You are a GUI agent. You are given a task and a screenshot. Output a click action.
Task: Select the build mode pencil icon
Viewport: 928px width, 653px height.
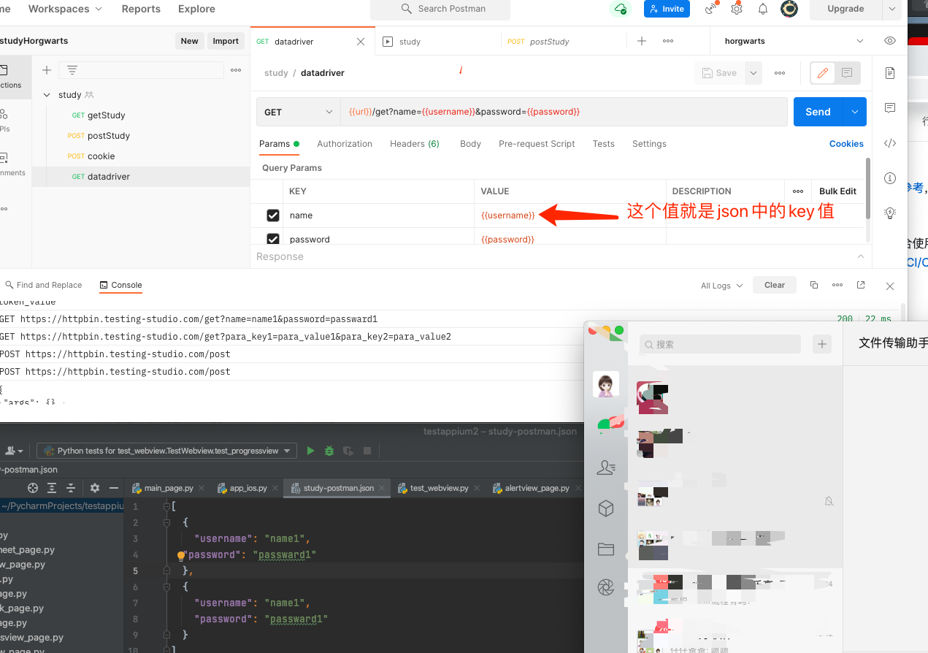tap(823, 73)
